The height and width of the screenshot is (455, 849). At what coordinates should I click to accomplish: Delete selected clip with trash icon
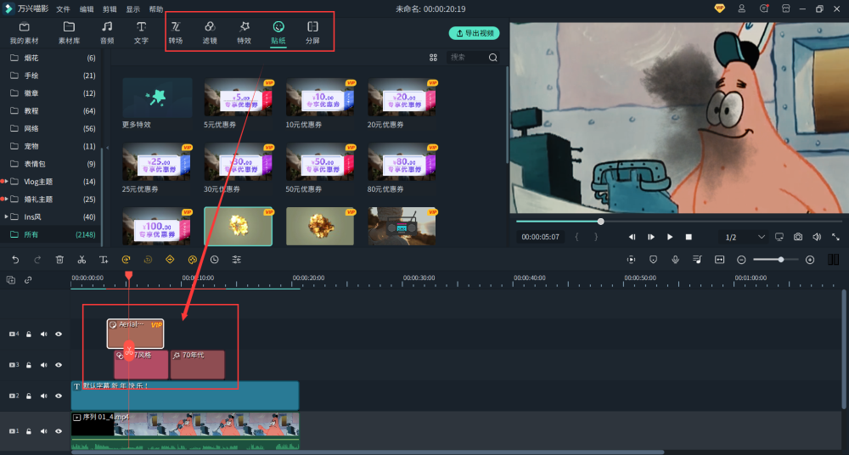tap(59, 260)
